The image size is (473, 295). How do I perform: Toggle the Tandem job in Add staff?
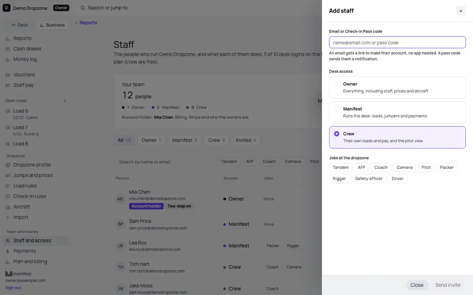coord(341,168)
